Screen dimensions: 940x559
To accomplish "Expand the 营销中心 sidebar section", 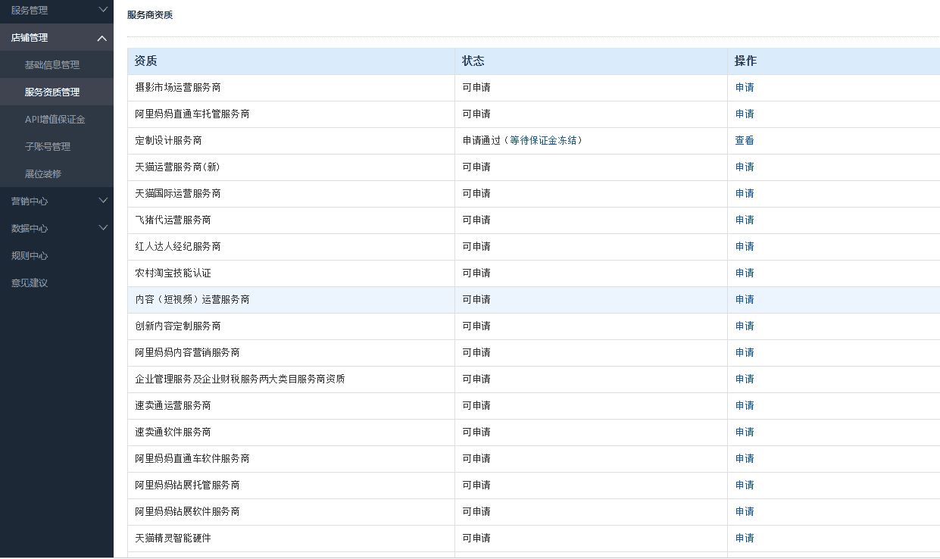I will click(x=57, y=201).
